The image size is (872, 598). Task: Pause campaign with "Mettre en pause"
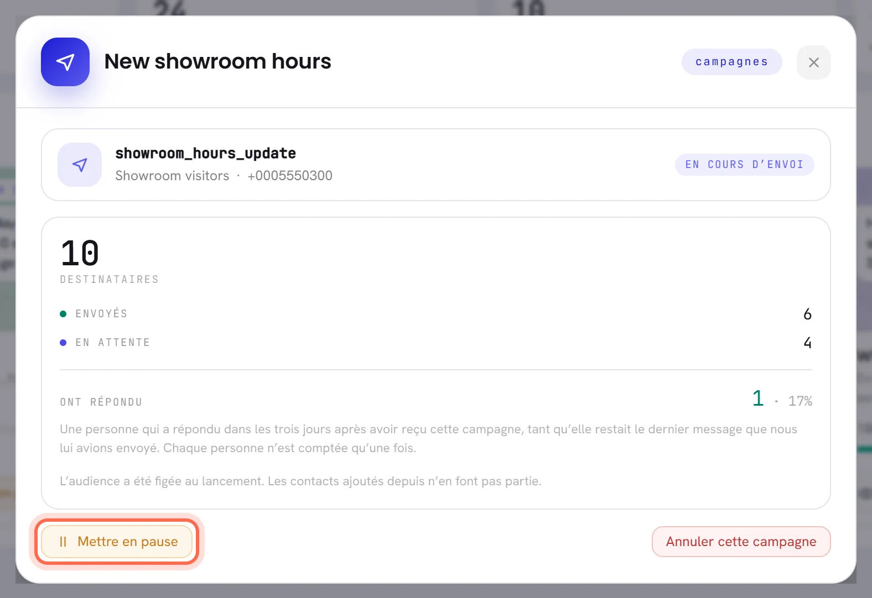[117, 542]
